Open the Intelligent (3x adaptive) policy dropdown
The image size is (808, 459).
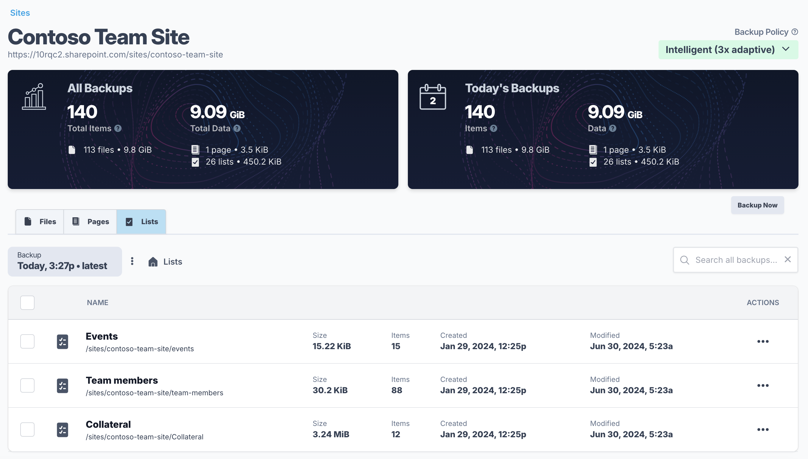click(728, 50)
